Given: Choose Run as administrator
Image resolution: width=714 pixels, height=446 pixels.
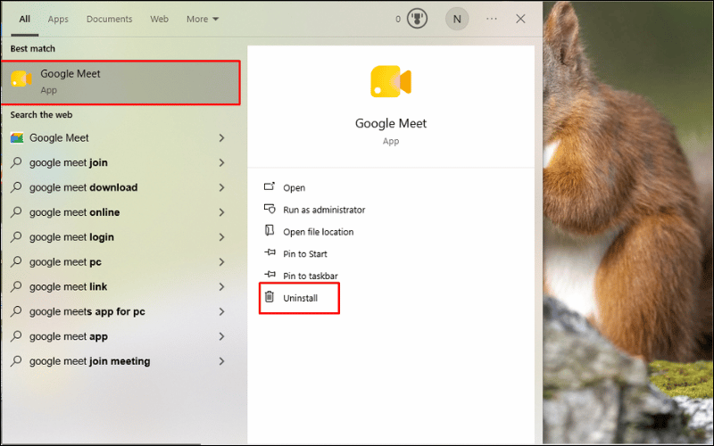Looking at the screenshot, I should pyautogui.click(x=324, y=210).
